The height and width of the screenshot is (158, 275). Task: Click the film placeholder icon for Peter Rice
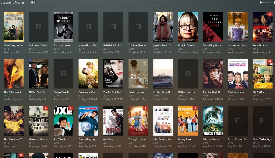coord(238,121)
